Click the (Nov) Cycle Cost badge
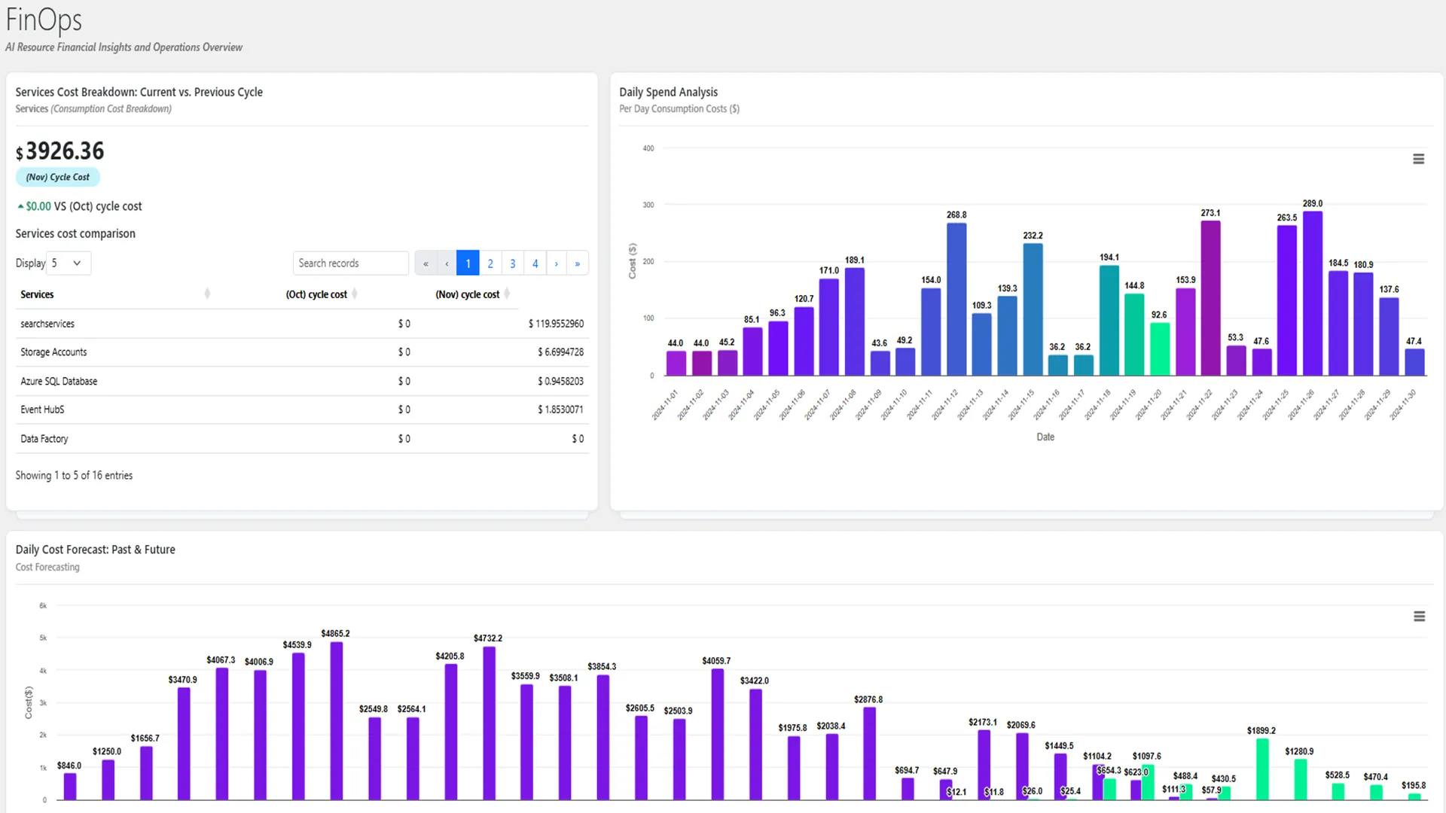1446x813 pixels. point(58,177)
